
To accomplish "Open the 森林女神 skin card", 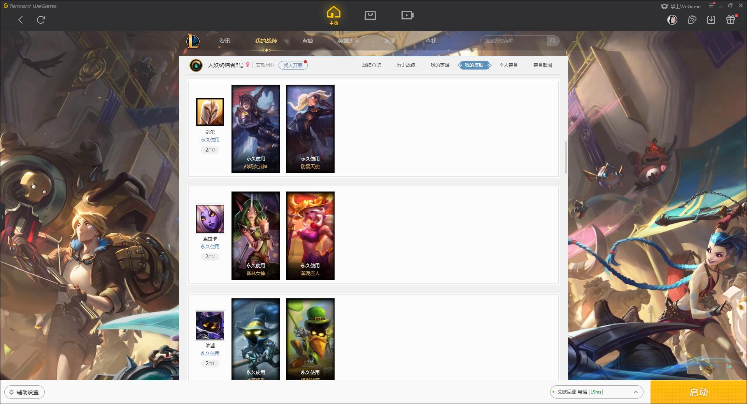I will (x=256, y=235).
